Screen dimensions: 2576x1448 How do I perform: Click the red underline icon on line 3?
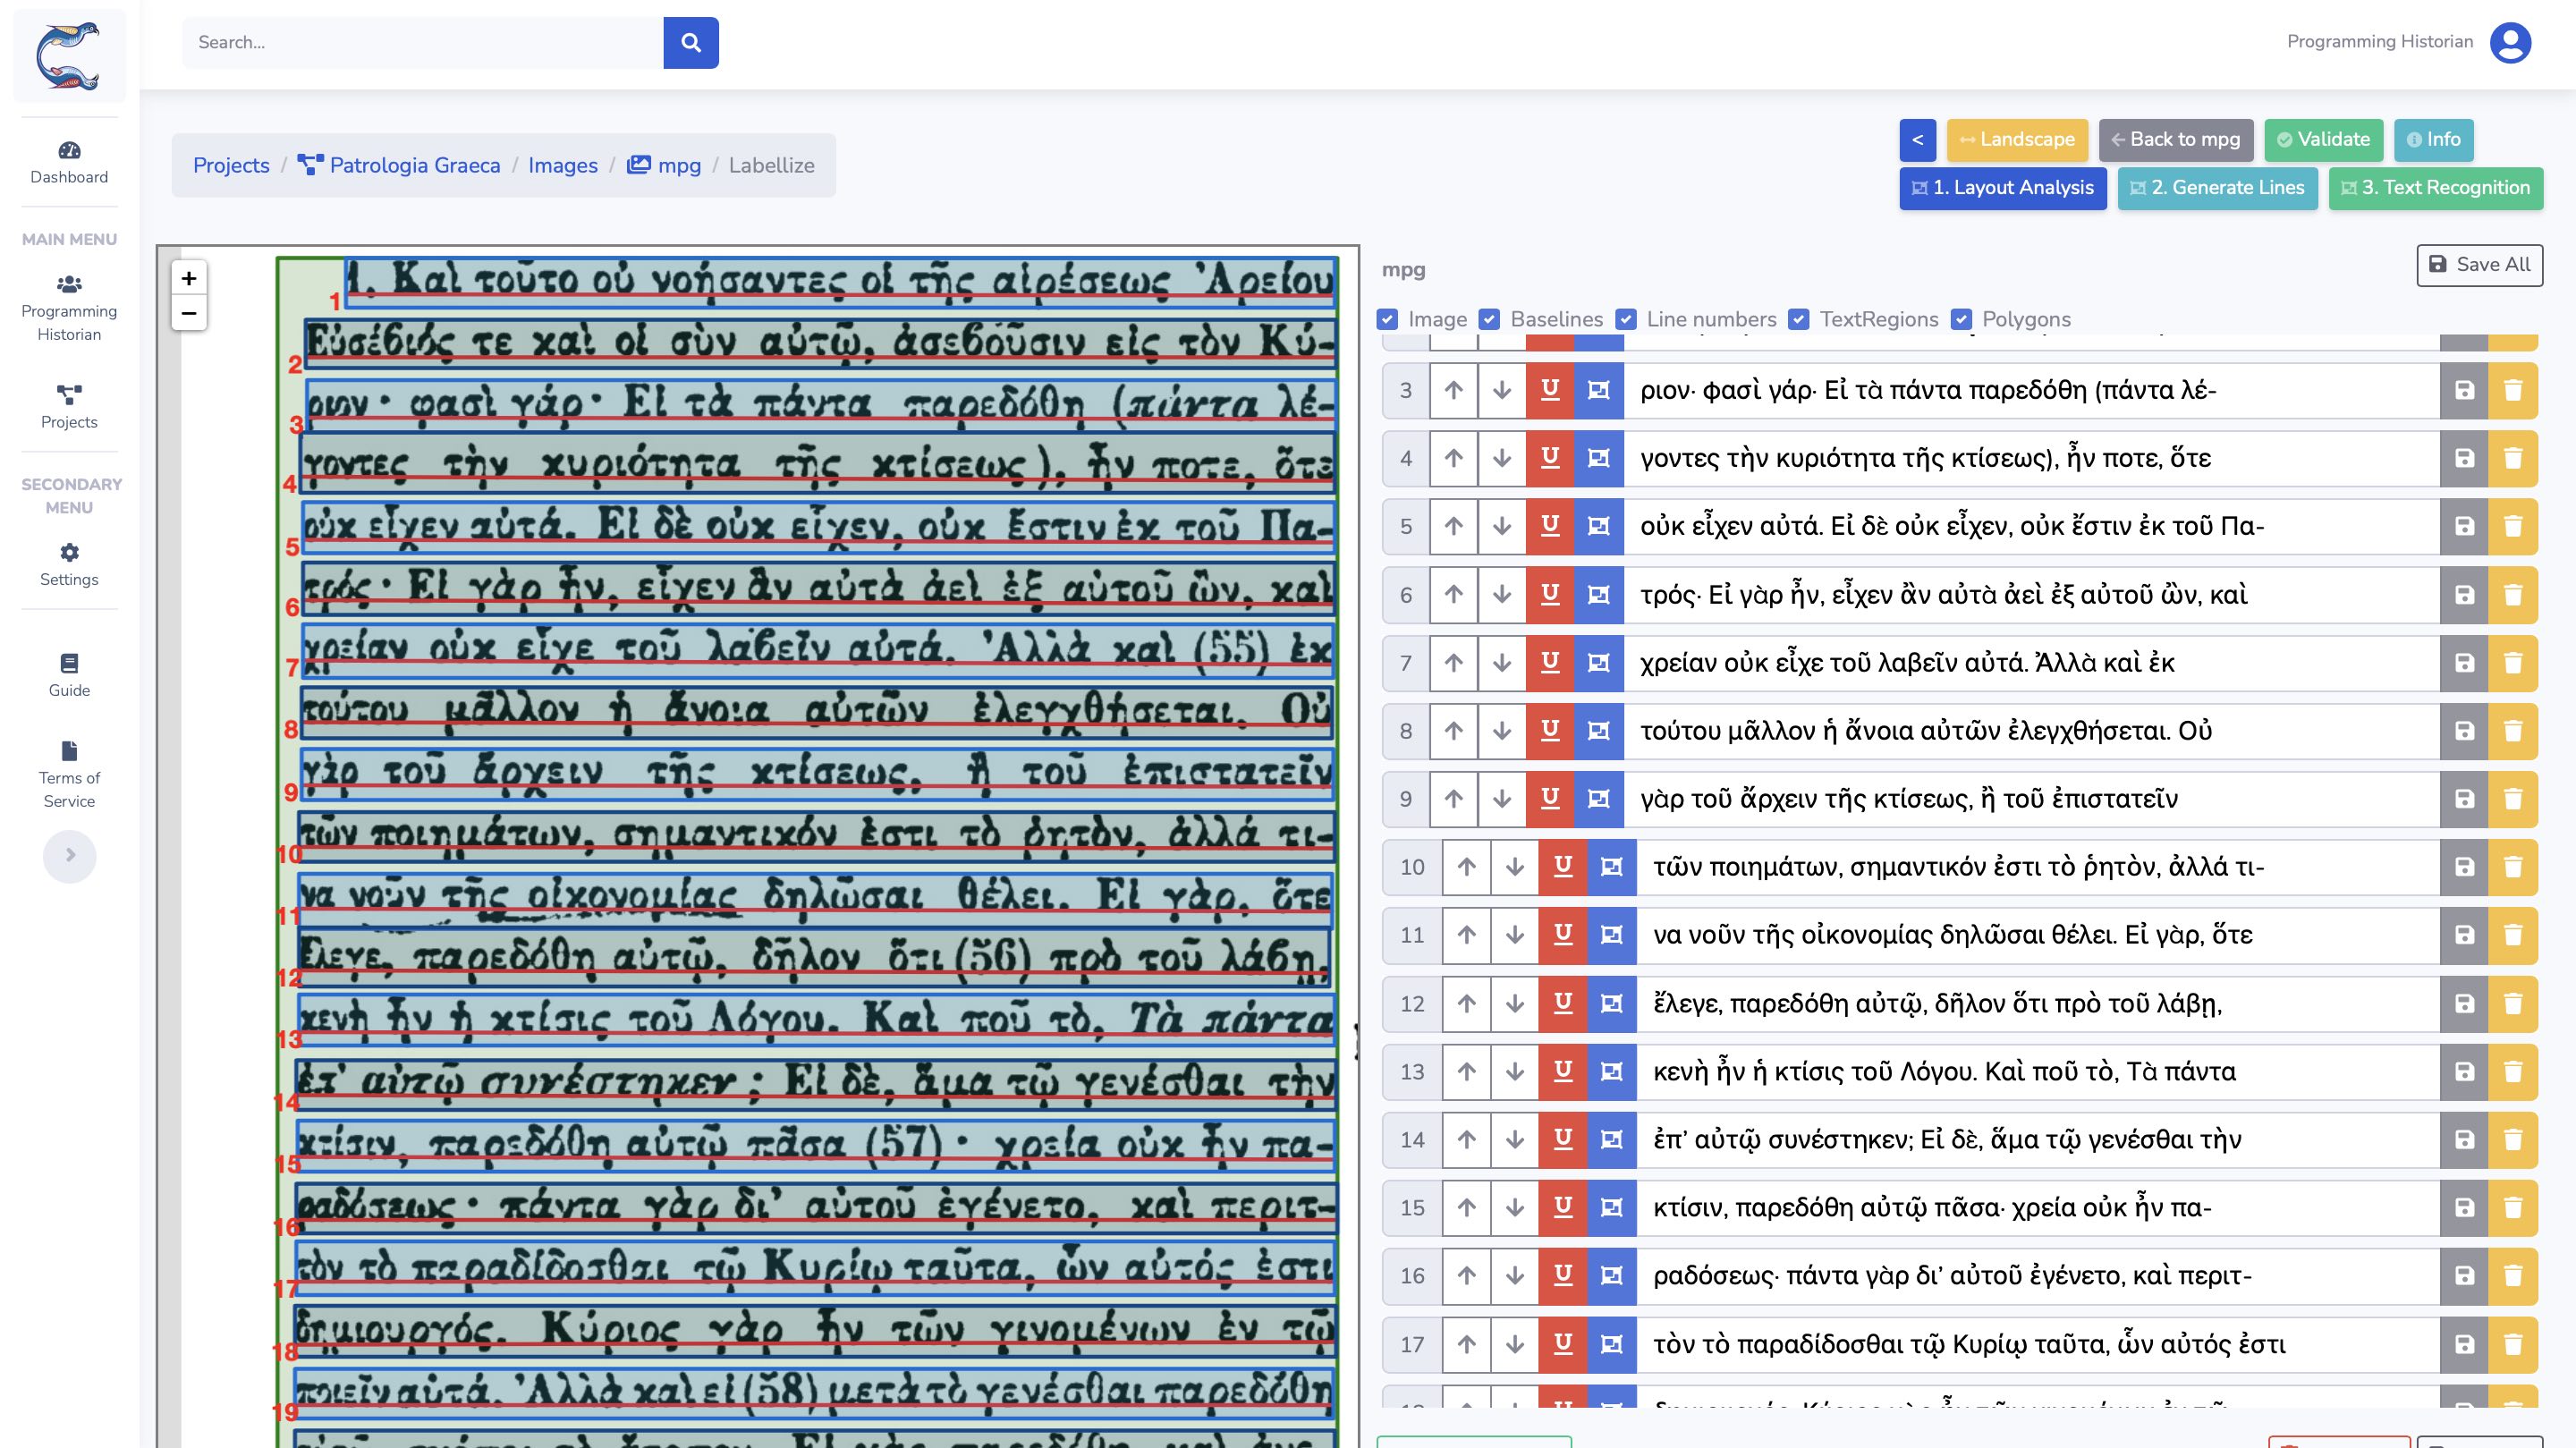click(x=1549, y=390)
